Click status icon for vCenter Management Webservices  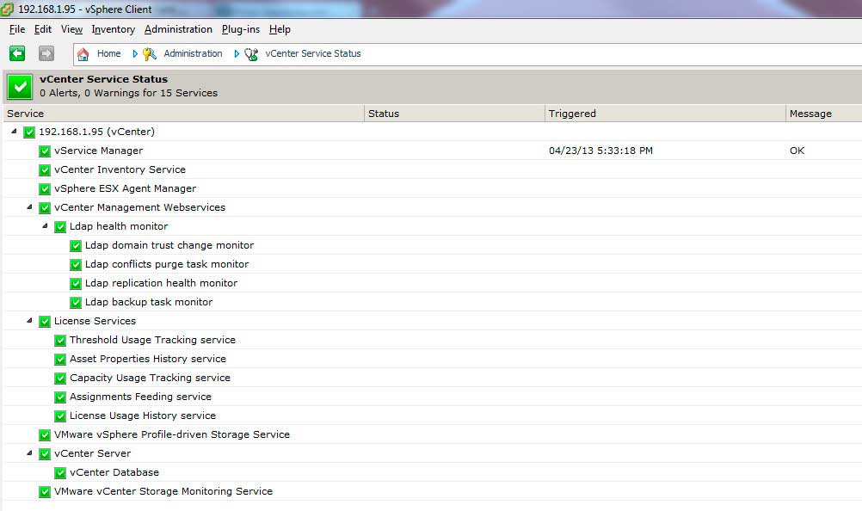(45, 208)
